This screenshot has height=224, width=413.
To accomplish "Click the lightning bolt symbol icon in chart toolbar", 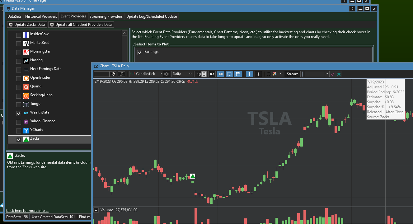I will 113,74.
